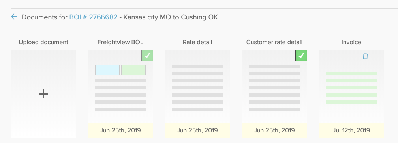Viewport: 398px width, 143px height.
Task: Open the Customer rate detail document preview
Action: [x=274, y=86]
